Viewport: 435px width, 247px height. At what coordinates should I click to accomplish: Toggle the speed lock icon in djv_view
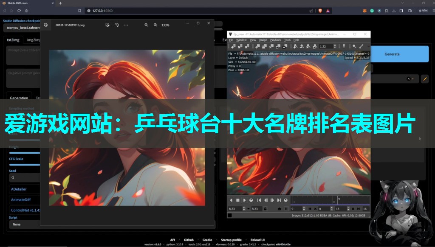(265, 209)
